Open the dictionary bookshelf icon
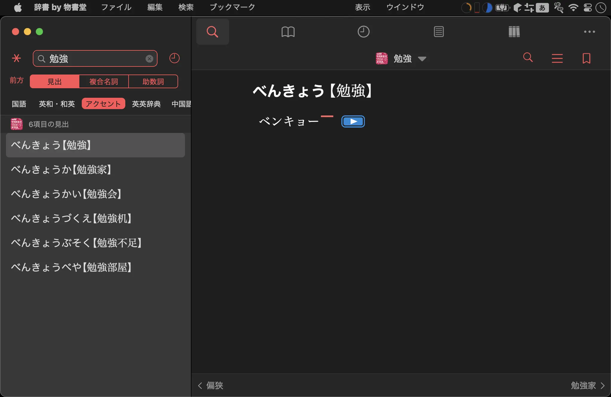This screenshot has width=611, height=397. [514, 32]
